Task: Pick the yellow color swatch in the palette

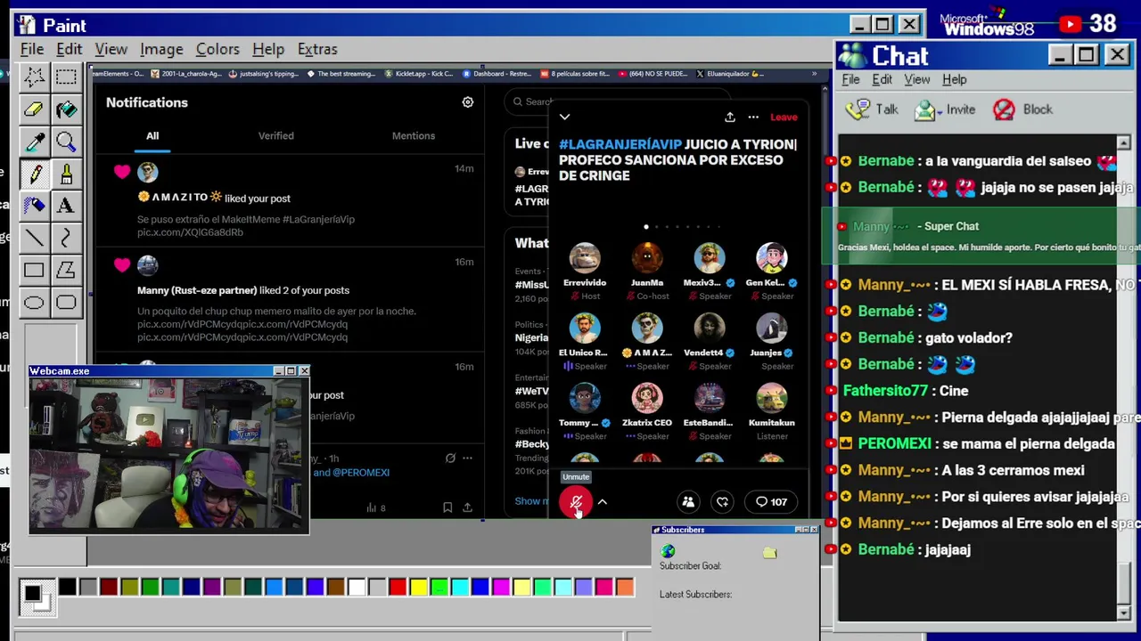Action: (x=418, y=587)
